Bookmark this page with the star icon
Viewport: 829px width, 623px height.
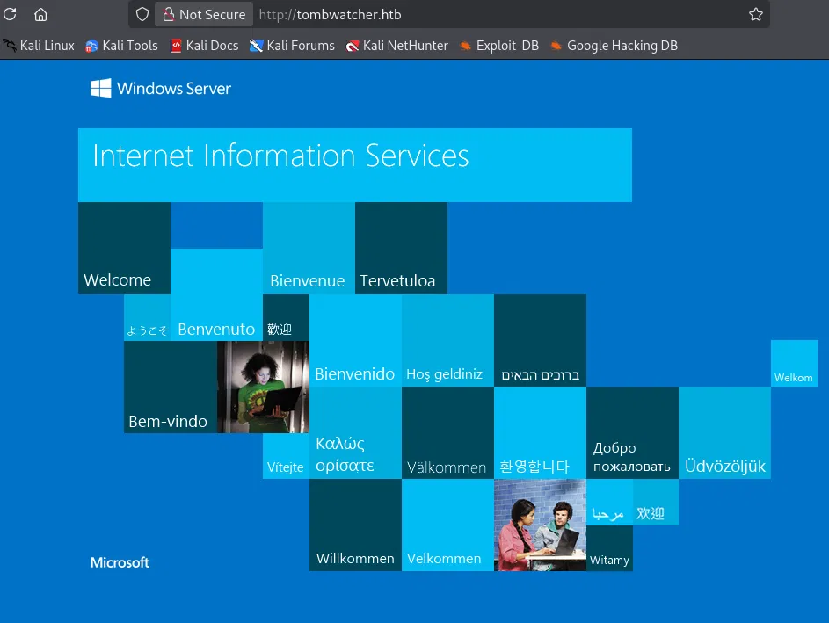point(756,14)
